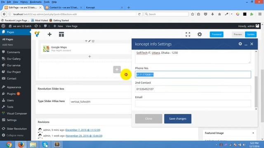Go to Firefox home icon
This screenshot has width=264, height=148.
pos(219,14)
